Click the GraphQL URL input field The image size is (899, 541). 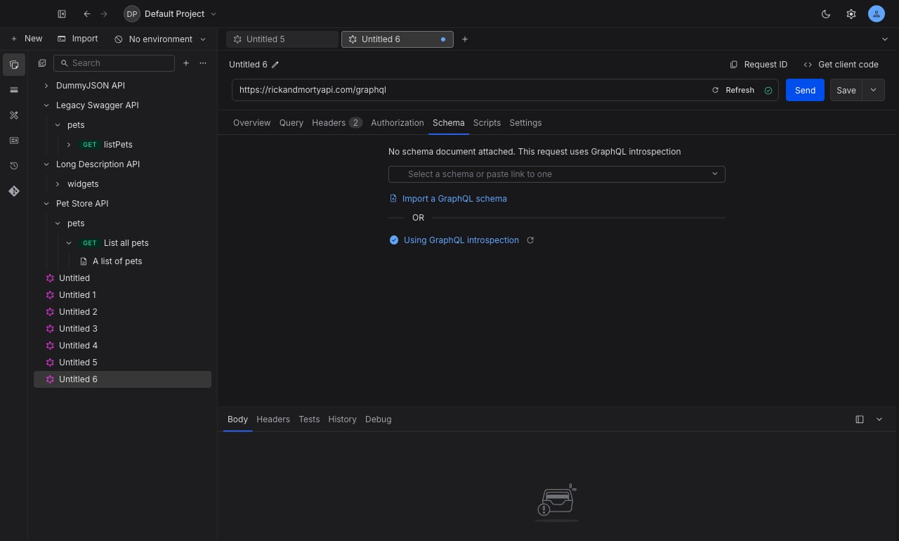tap(471, 90)
